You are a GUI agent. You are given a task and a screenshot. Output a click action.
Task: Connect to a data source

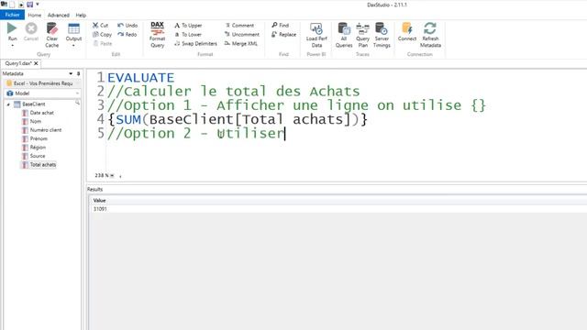coord(407,31)
